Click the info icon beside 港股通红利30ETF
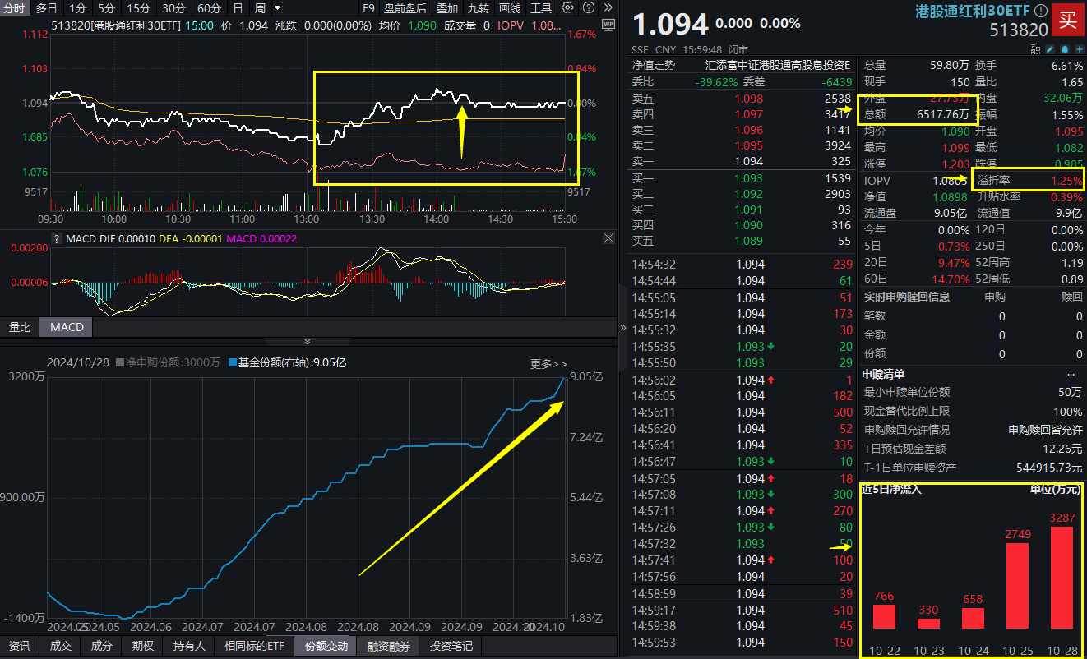The image size is (1087, 659). 1040,12
